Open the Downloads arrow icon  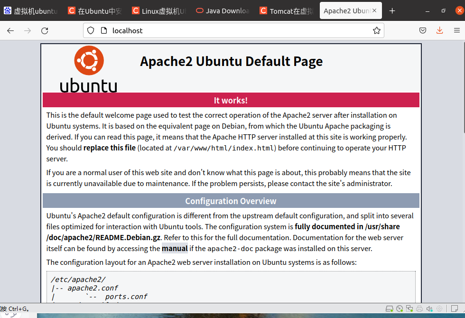click(x=439, y=30)
